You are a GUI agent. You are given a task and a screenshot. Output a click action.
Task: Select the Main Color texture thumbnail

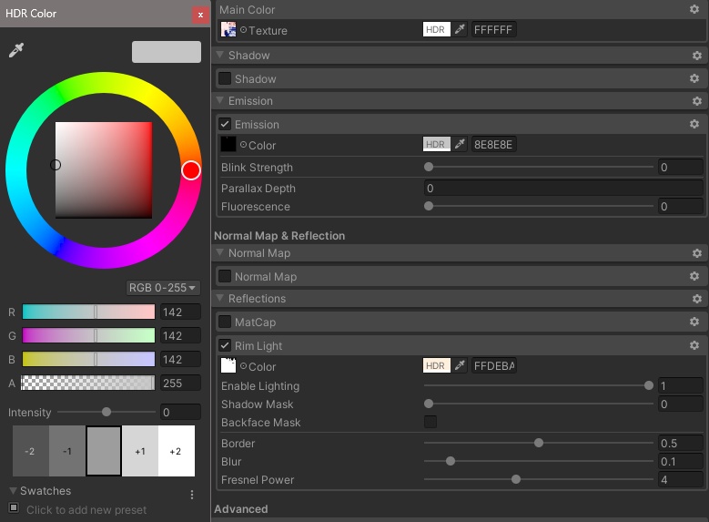pos(228,29)
